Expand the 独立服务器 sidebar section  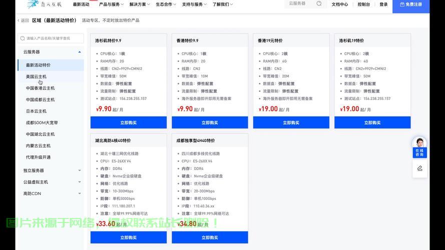coord(51,170)
